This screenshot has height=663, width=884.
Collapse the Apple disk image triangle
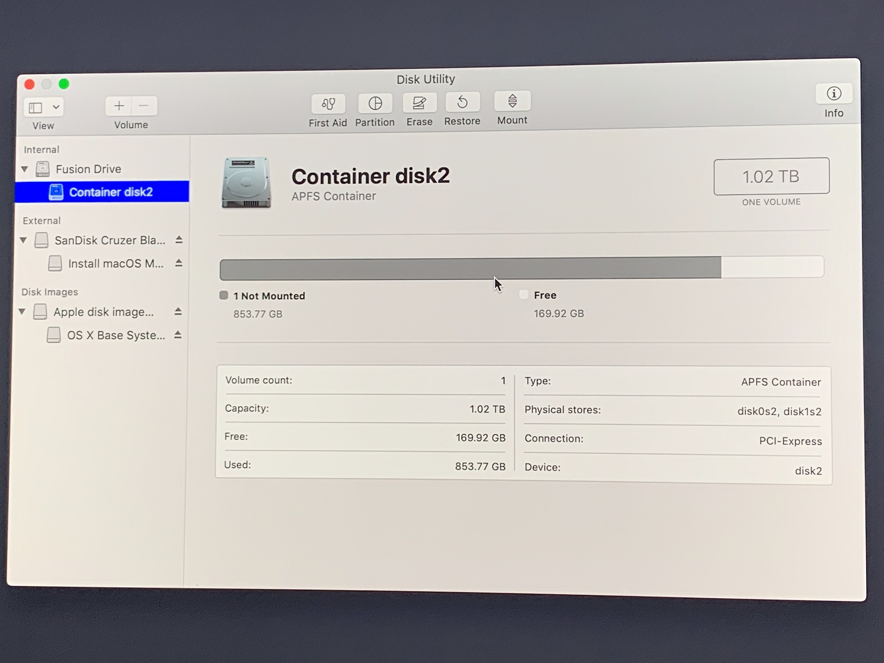[x=22, y=312]
